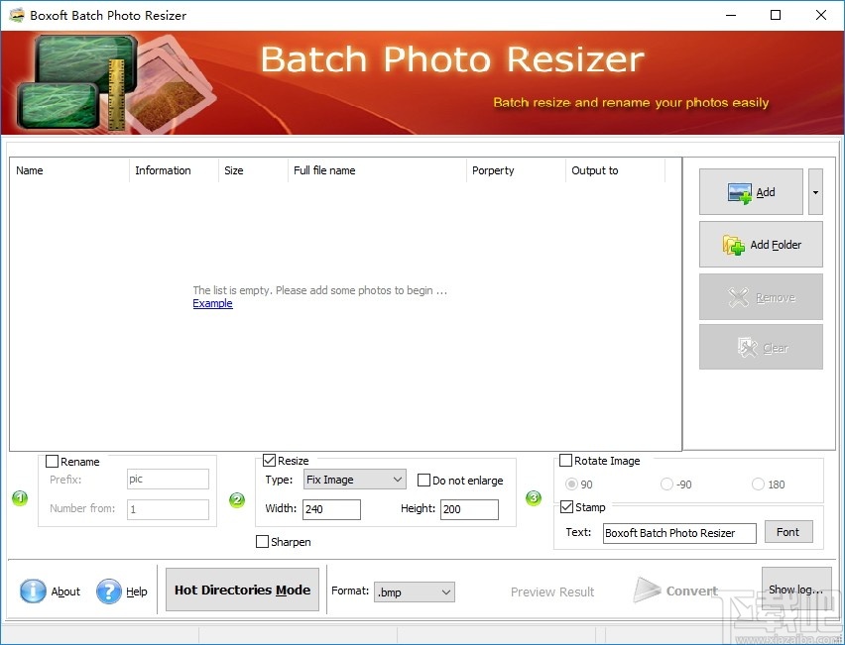The height and width of the screenshot is (645, 845).
Task: Start conversion via the Convert arrow icon
Action: (647, 591)
